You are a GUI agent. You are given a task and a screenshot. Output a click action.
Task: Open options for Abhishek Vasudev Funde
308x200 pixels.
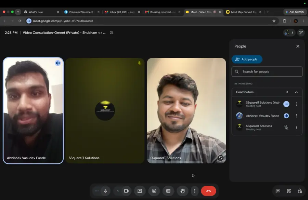[x=296, y=116]
